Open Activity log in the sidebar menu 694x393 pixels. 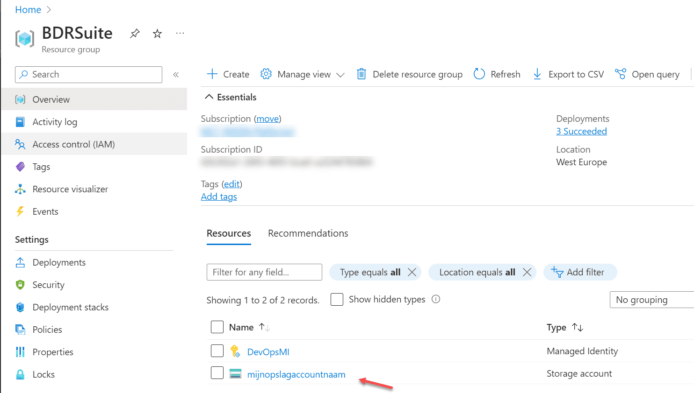click(x=94, y=122)
